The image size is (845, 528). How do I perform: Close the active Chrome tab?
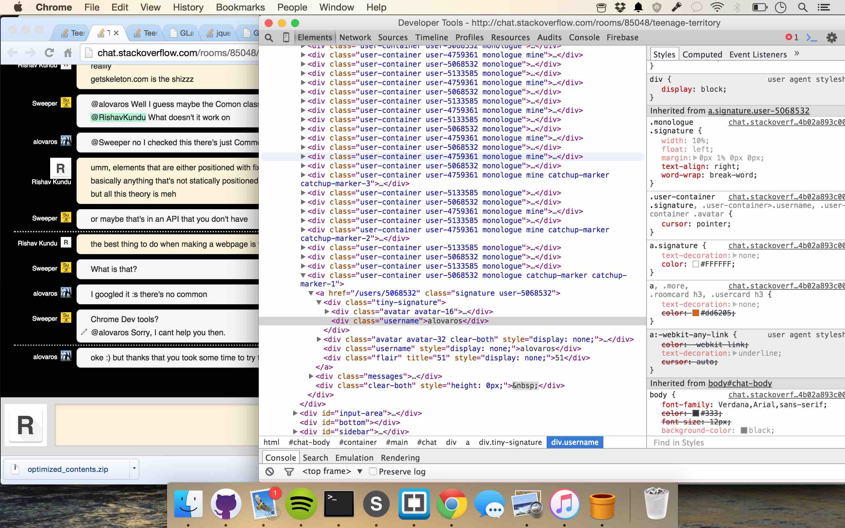(116, 33)
